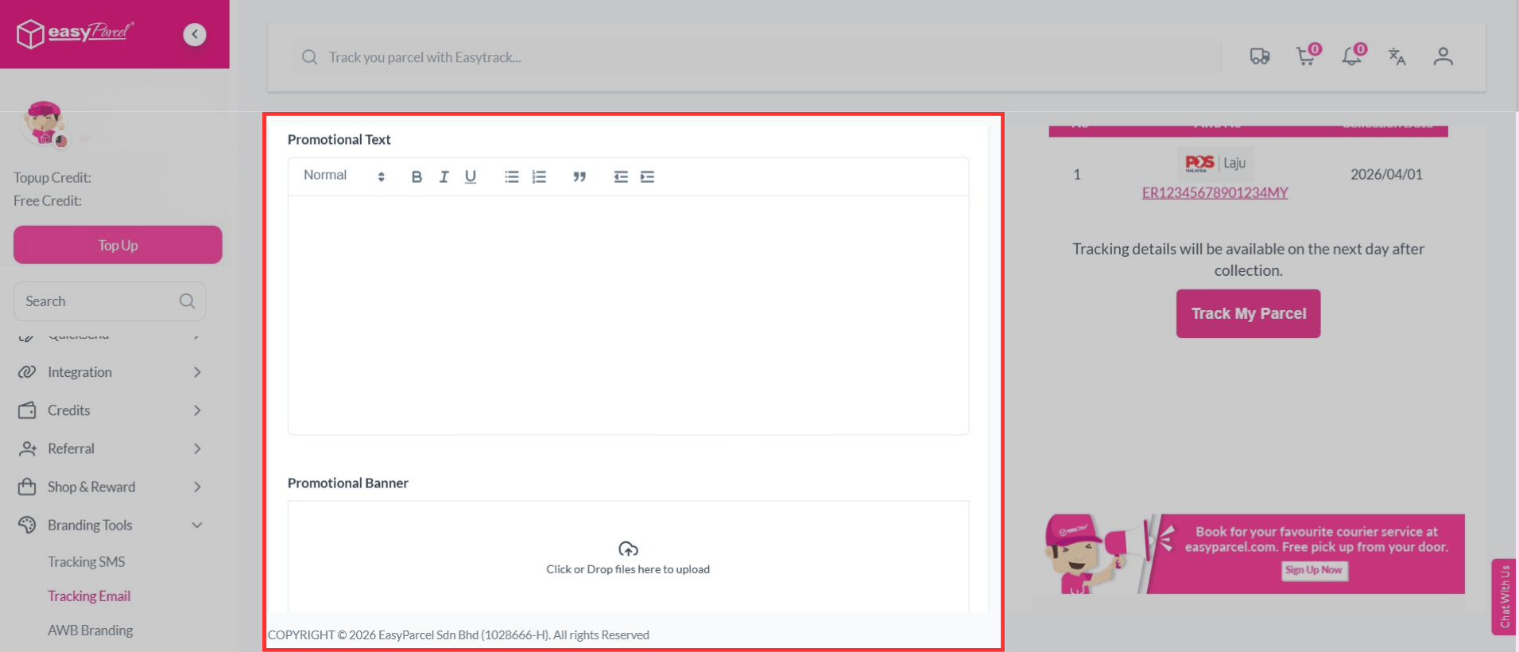Expand the Integration menu
The width and height of the screenshot is (1519, 652).
coord(110,372)
